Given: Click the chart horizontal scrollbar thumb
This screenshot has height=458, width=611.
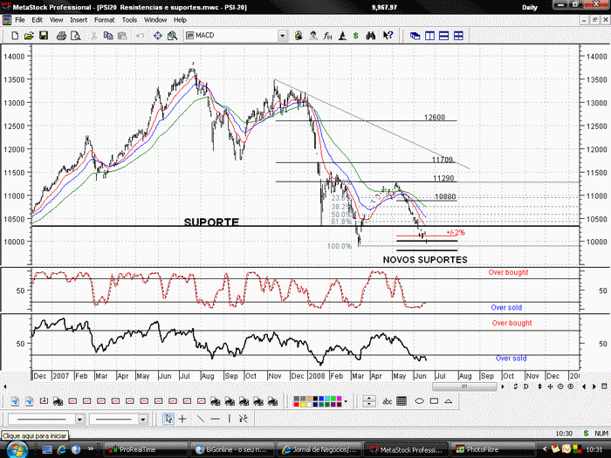Looking at the screenshot, I should (464, 386).
